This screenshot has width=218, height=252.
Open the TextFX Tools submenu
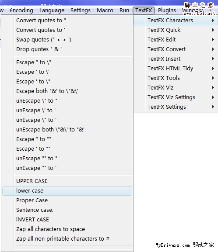(x=176, y=78)
